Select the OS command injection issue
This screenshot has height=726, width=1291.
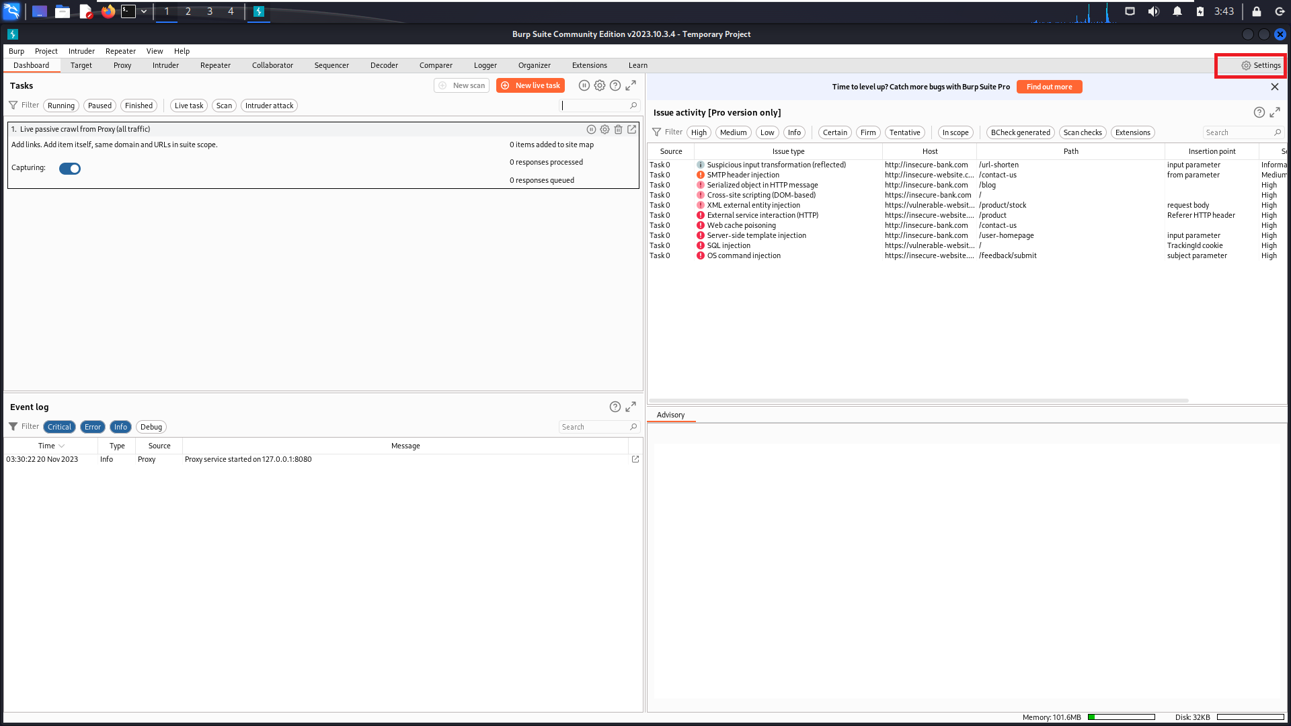(966, 255)
